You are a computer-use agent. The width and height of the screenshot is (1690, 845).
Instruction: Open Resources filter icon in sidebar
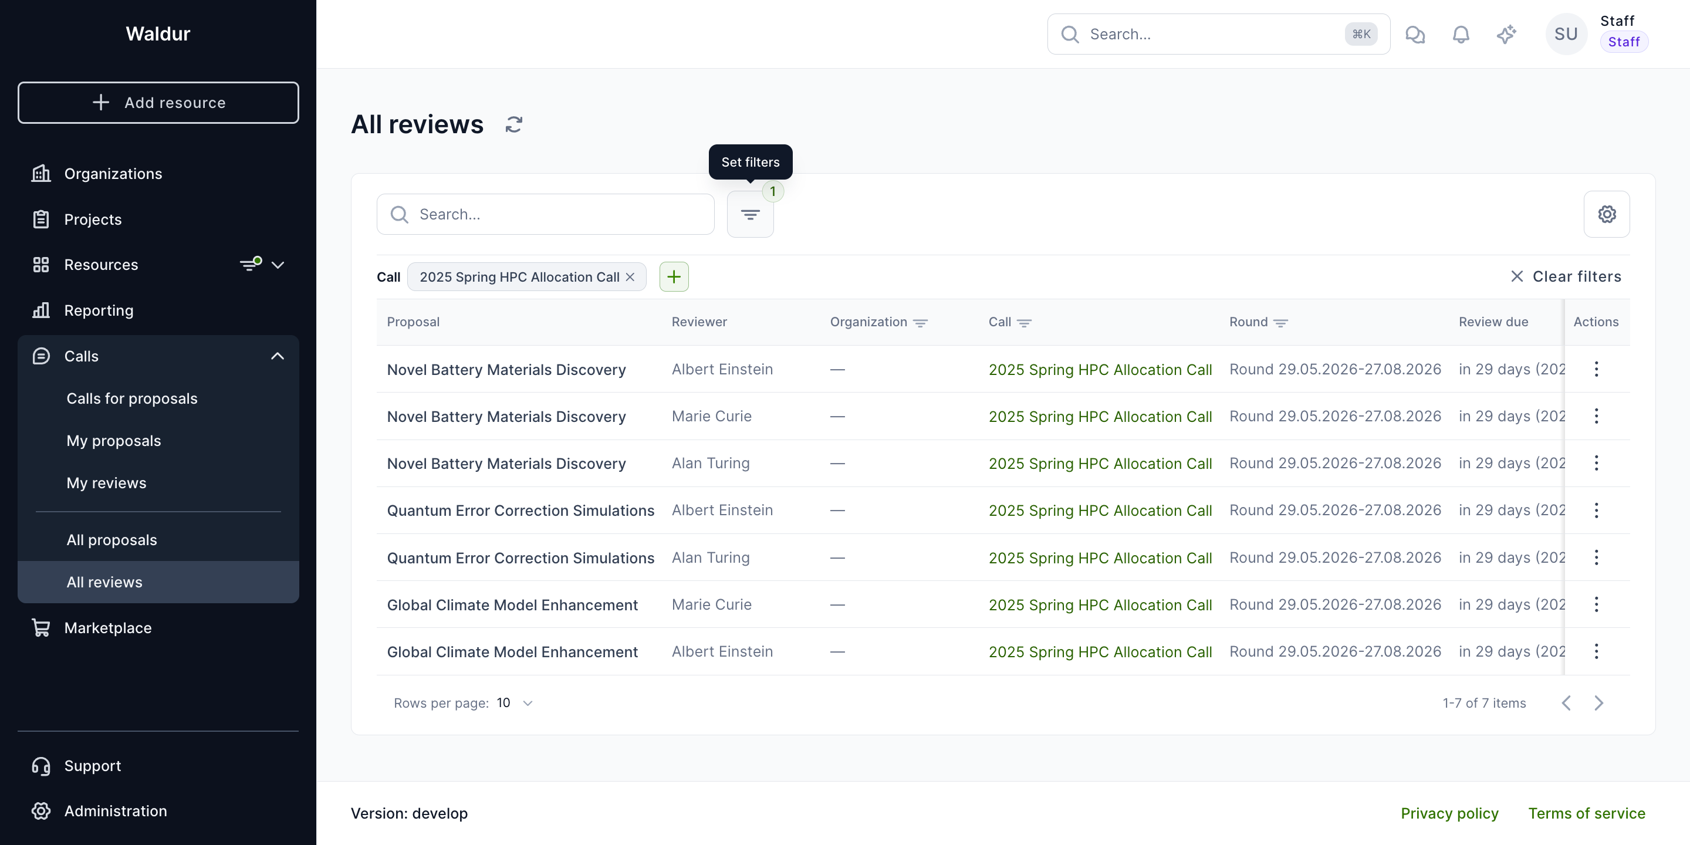250,263
